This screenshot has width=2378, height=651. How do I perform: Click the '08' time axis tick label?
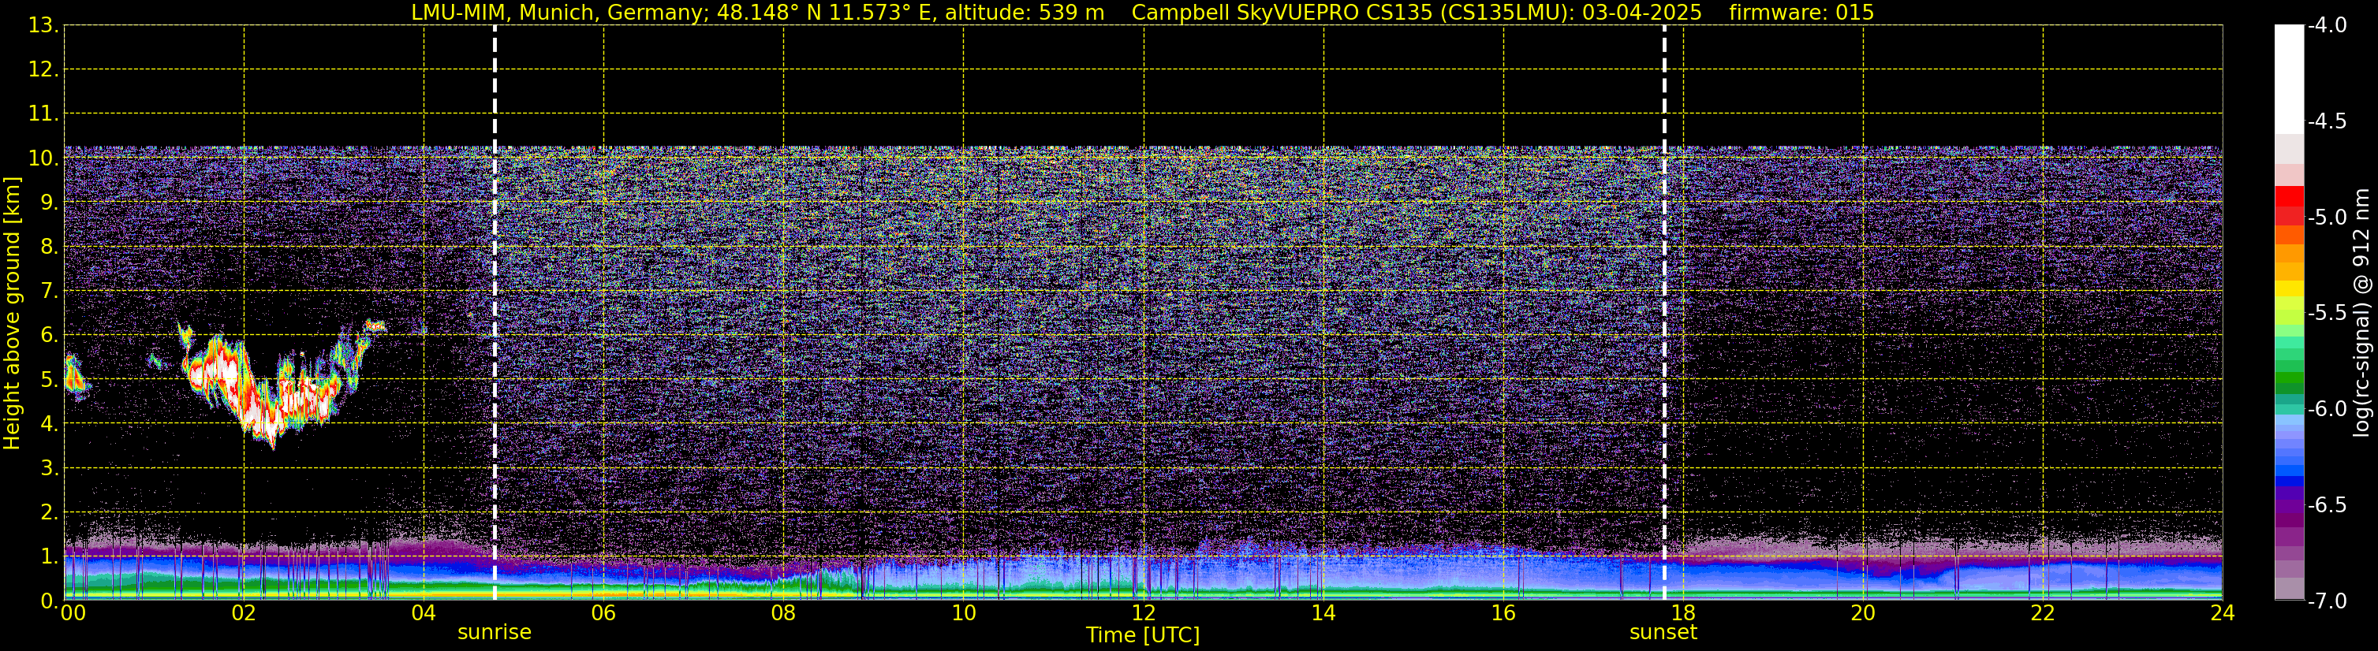[x=784, y=614]
